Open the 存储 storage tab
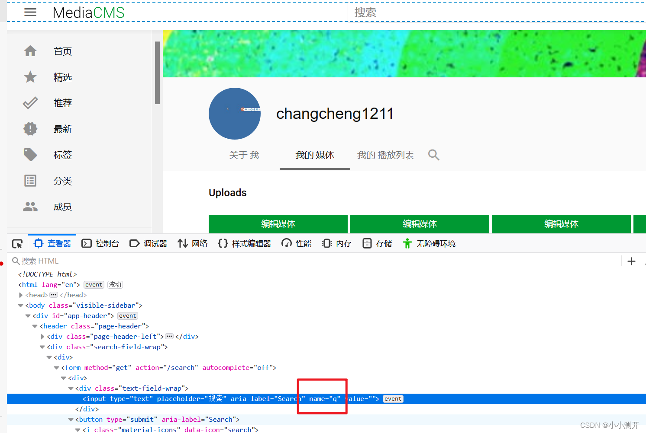The height and width of the screenshot is (433, 646). point(377,244)
